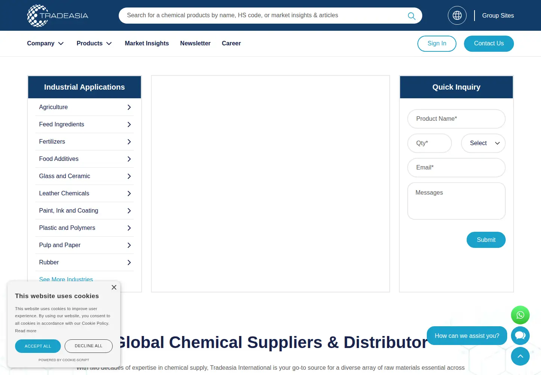Screen dimensions: 541x375
Task: Select the Paint, Ink and Coating industry
Action: click(x=69, y=211)
